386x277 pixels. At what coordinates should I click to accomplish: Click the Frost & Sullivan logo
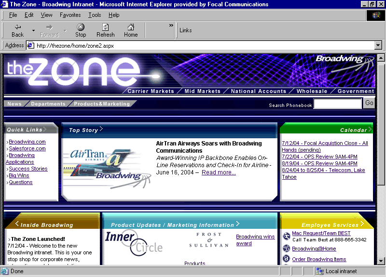(x=209, y=239)
